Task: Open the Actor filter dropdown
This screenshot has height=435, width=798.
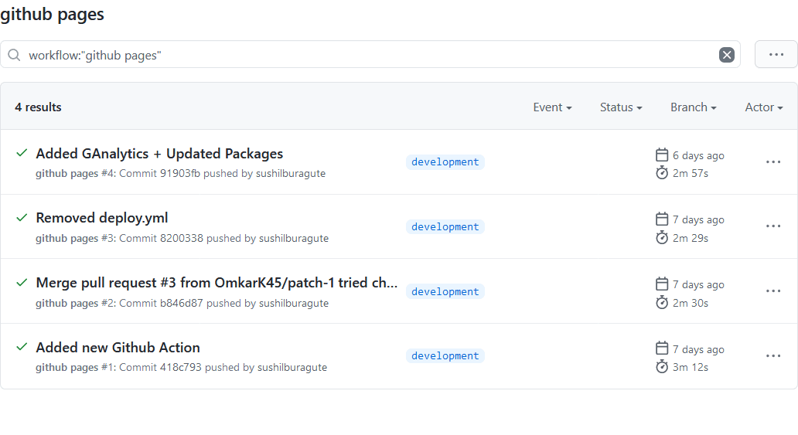Action: [764, 107]
